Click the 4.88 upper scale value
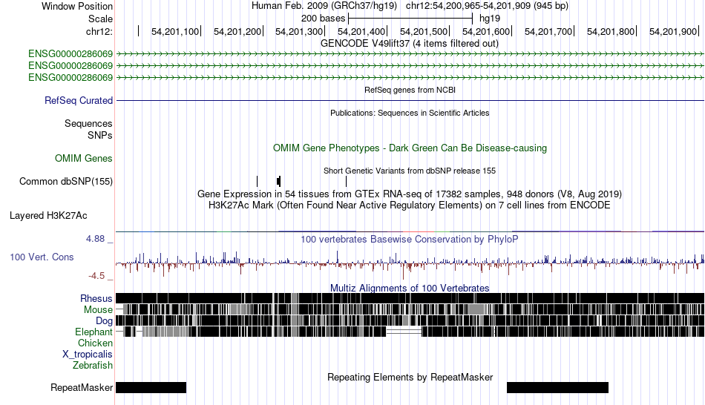The width and height of the screenshot is (705, 405). coord(95,239)
